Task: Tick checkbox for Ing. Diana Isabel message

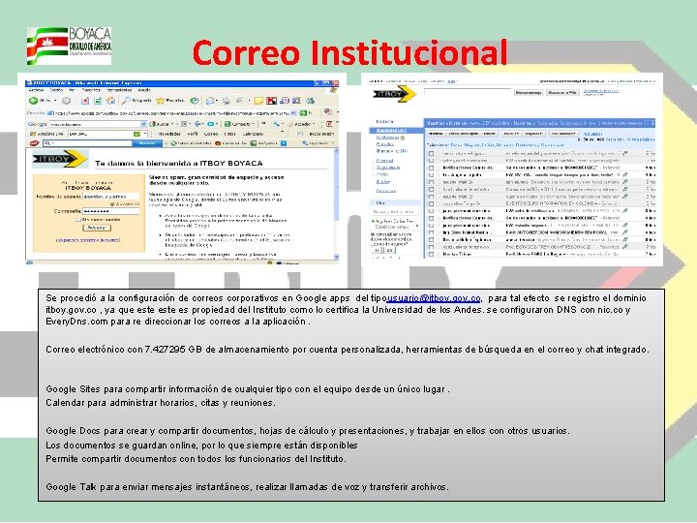Action: point(431,232)
